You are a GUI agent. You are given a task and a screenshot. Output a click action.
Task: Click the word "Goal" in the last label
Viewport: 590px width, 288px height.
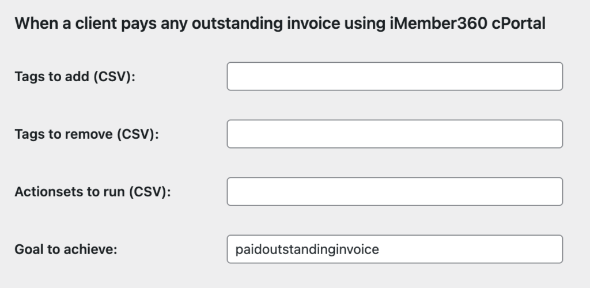point(29,249)
